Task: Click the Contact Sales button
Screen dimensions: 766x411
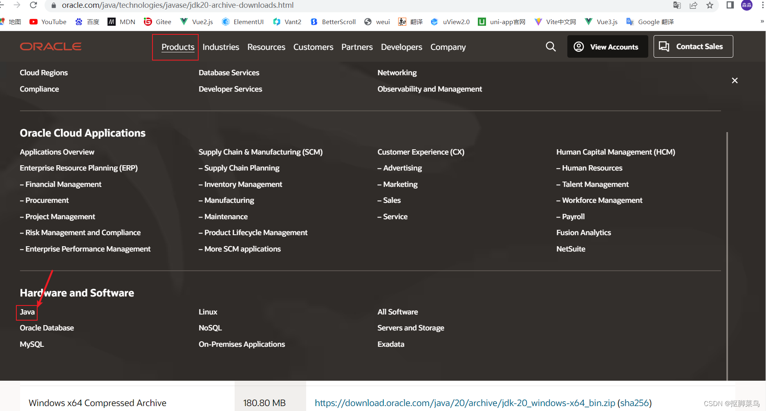Action: (x=693, y=47)
